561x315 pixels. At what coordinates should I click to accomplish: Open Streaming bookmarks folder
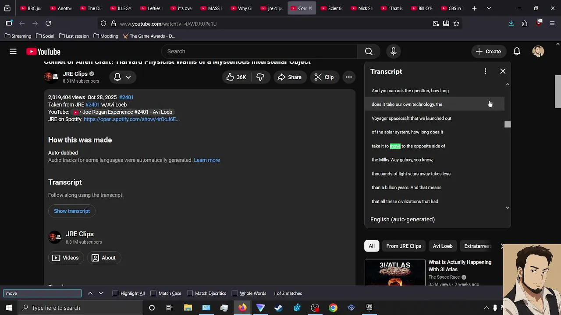tap(18, 36)
